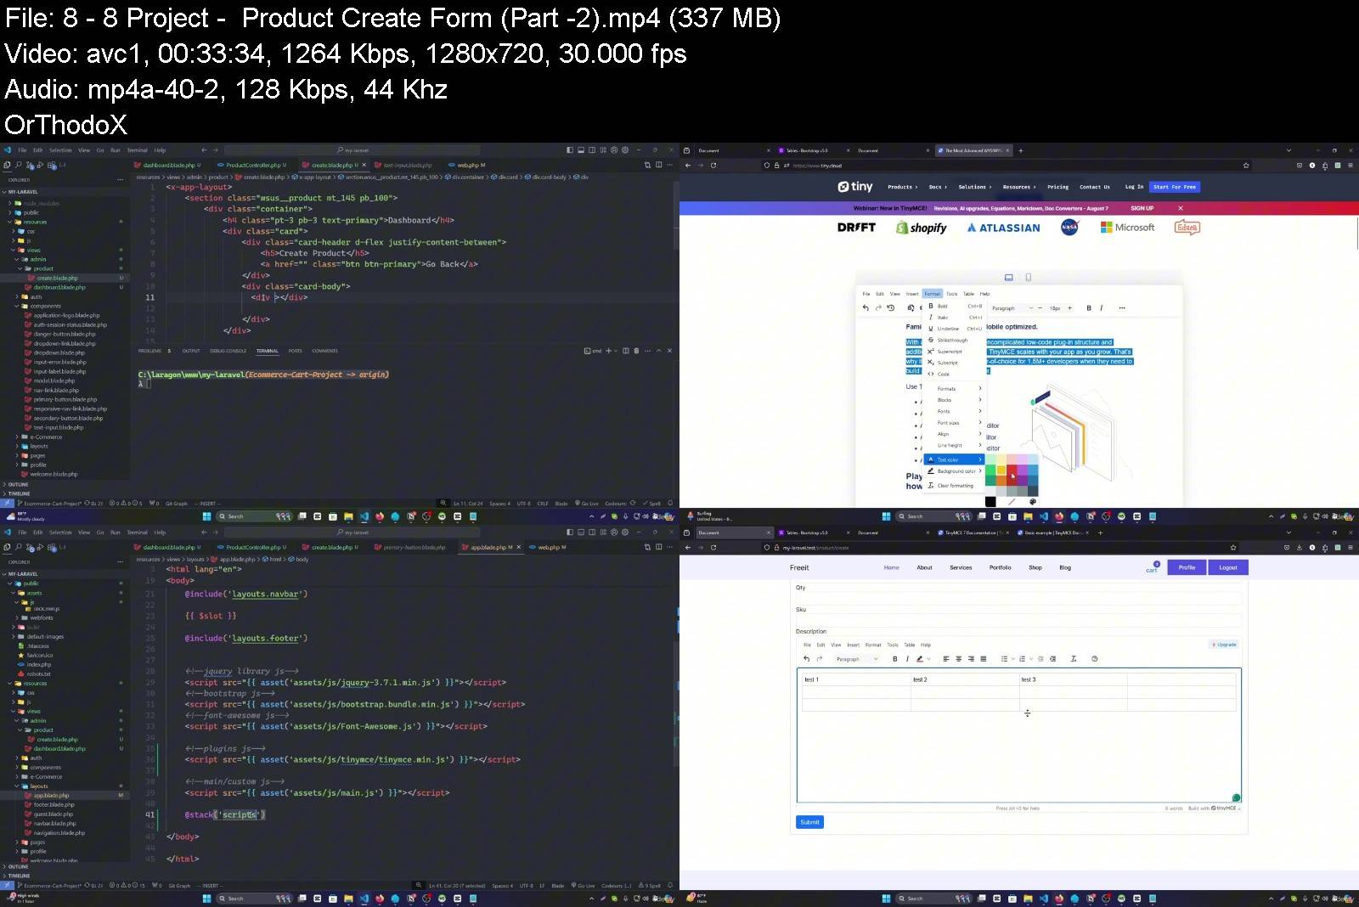
Task: Click Bold icon in tiny demo toolbar
Action: (1089, 307)
